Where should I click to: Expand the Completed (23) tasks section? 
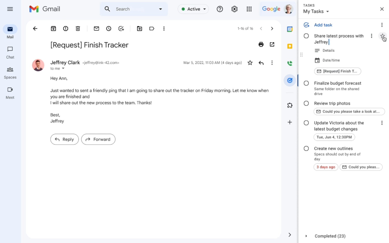point(306,236)
